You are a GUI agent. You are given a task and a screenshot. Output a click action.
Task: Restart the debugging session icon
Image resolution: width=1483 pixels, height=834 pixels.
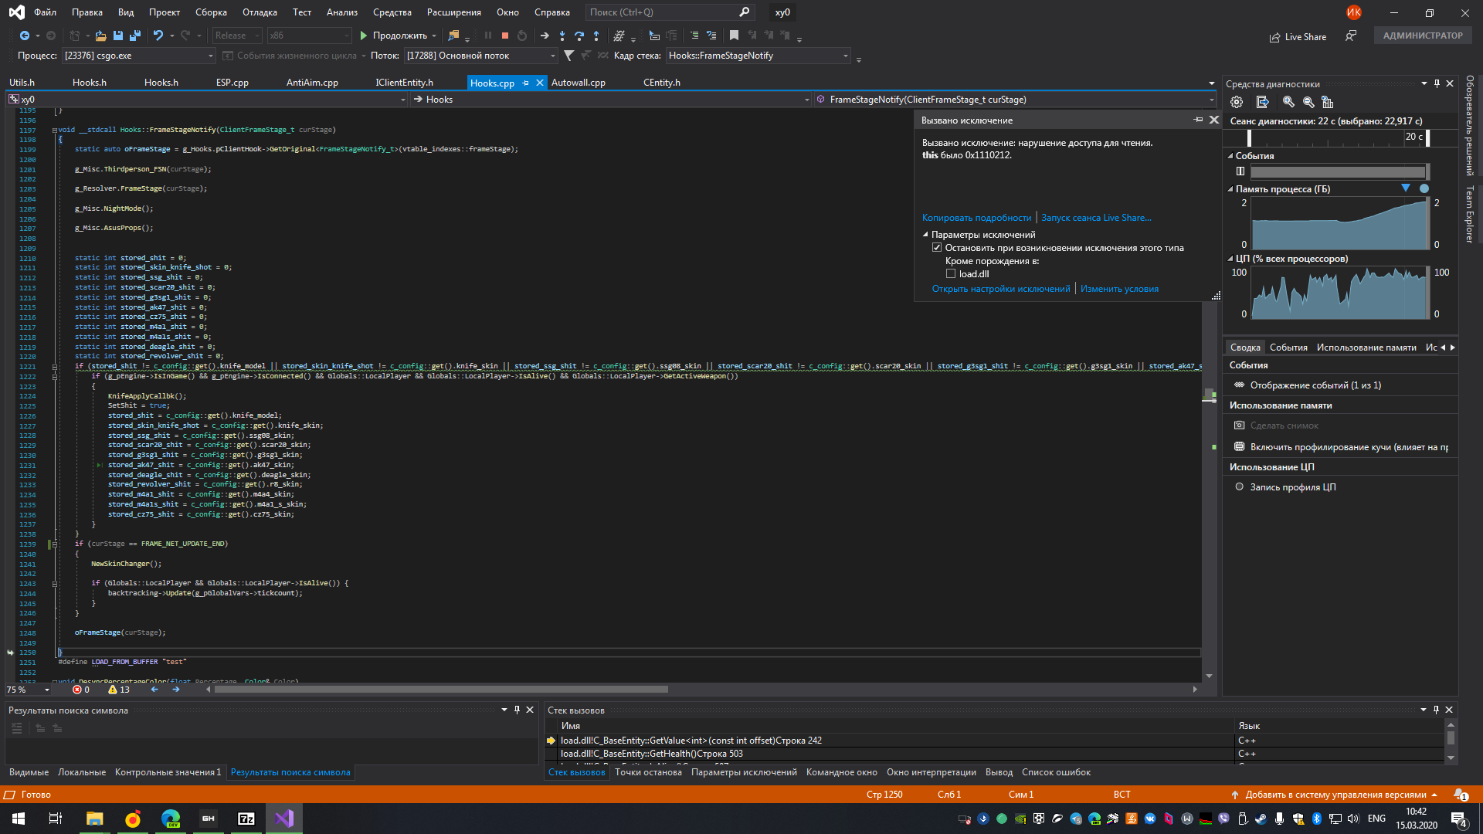(x=522, y=36)
